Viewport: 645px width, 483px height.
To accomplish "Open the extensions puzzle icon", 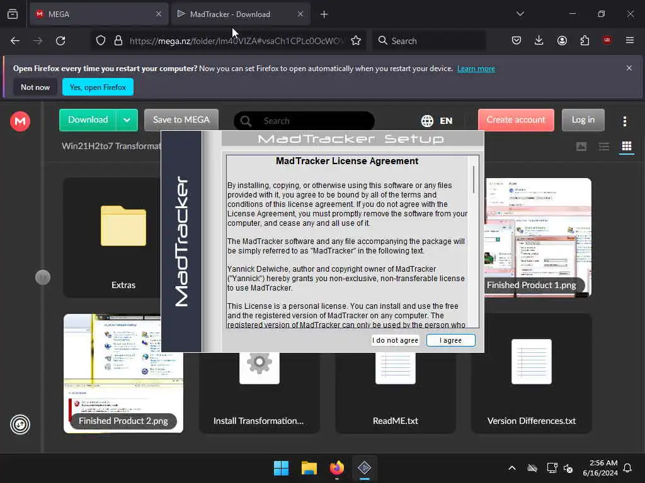I will (585, 41).
